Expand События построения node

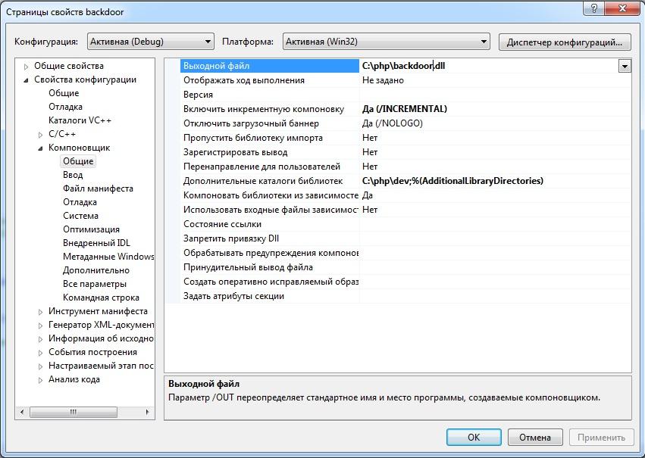tap(40, 353)
